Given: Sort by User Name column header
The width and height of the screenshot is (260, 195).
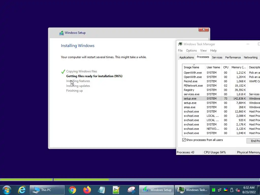Looking at the screenshot, I should tap(213, 67).
